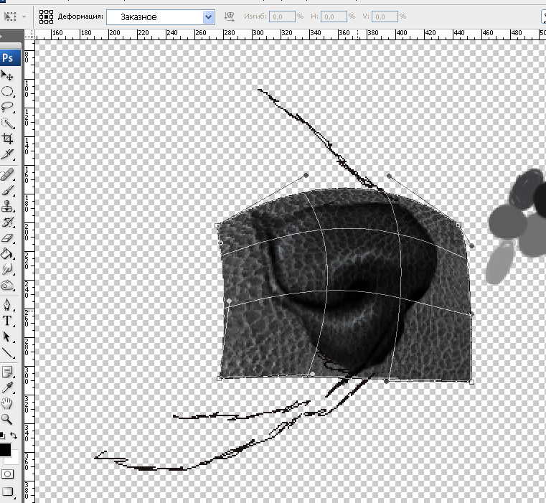Toggle warp orientation button
546x503 pixels.
click(230, 16)
